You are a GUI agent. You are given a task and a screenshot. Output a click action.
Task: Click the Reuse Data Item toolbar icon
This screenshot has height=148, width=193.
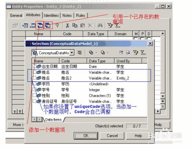click(48, 25)
